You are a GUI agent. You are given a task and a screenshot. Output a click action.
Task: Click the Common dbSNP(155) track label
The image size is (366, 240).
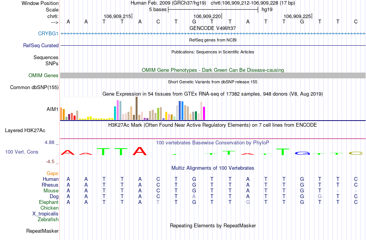tap(34, 87)
